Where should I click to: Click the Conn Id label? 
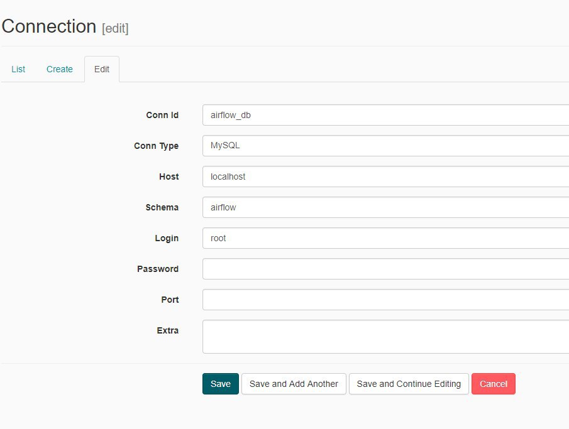tap(162, 115)
